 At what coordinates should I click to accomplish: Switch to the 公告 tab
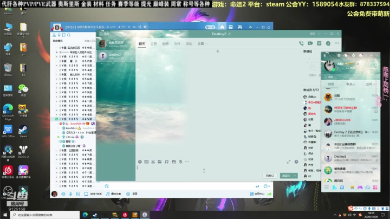(x=154, y=44)
